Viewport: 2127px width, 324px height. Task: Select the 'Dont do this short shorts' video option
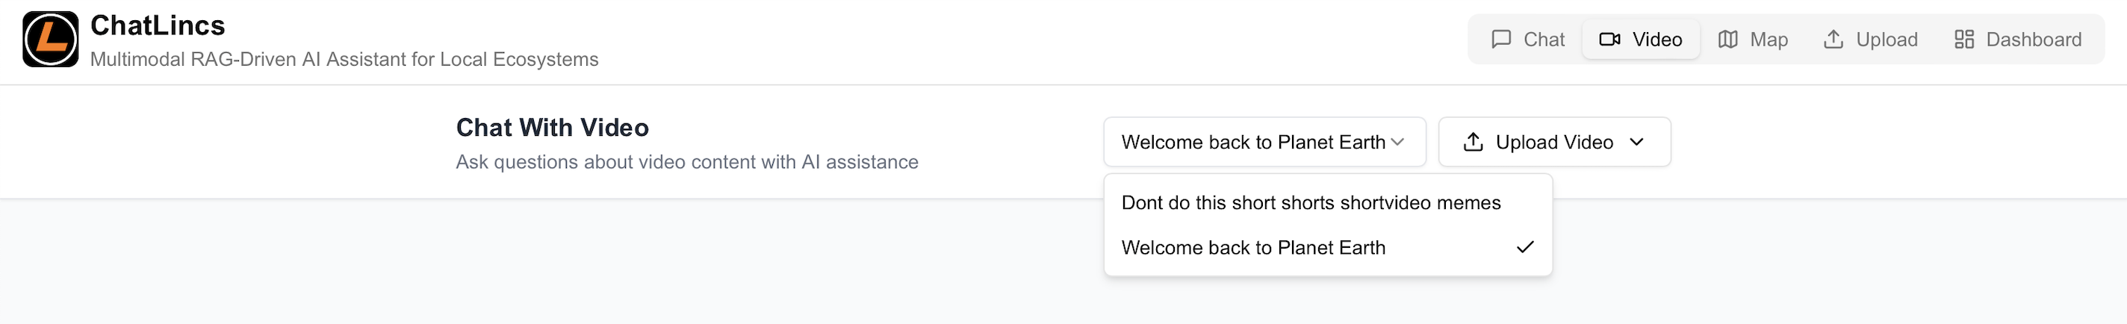pos(1311,203)
